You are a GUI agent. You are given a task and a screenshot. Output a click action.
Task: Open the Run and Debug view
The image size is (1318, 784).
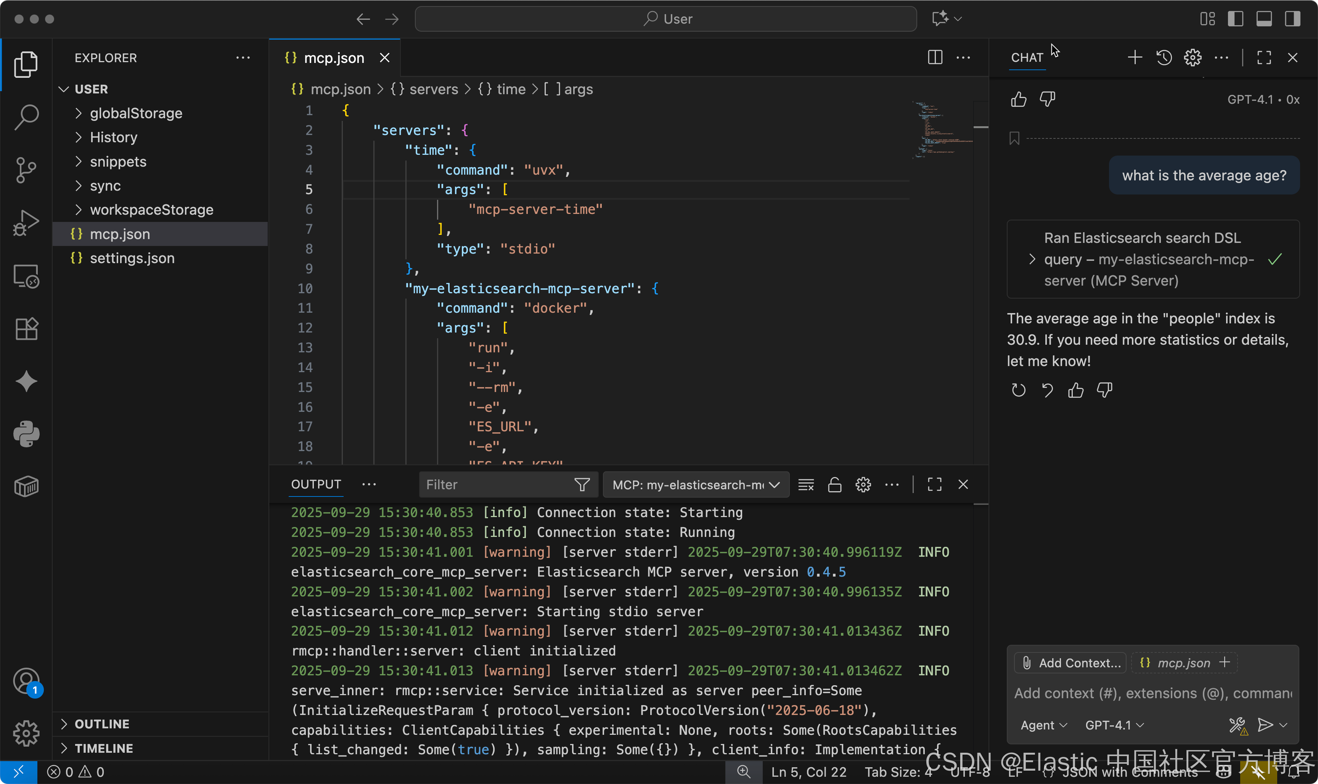tap(26, 223)
